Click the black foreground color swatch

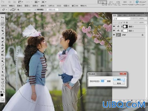point(2,95)
